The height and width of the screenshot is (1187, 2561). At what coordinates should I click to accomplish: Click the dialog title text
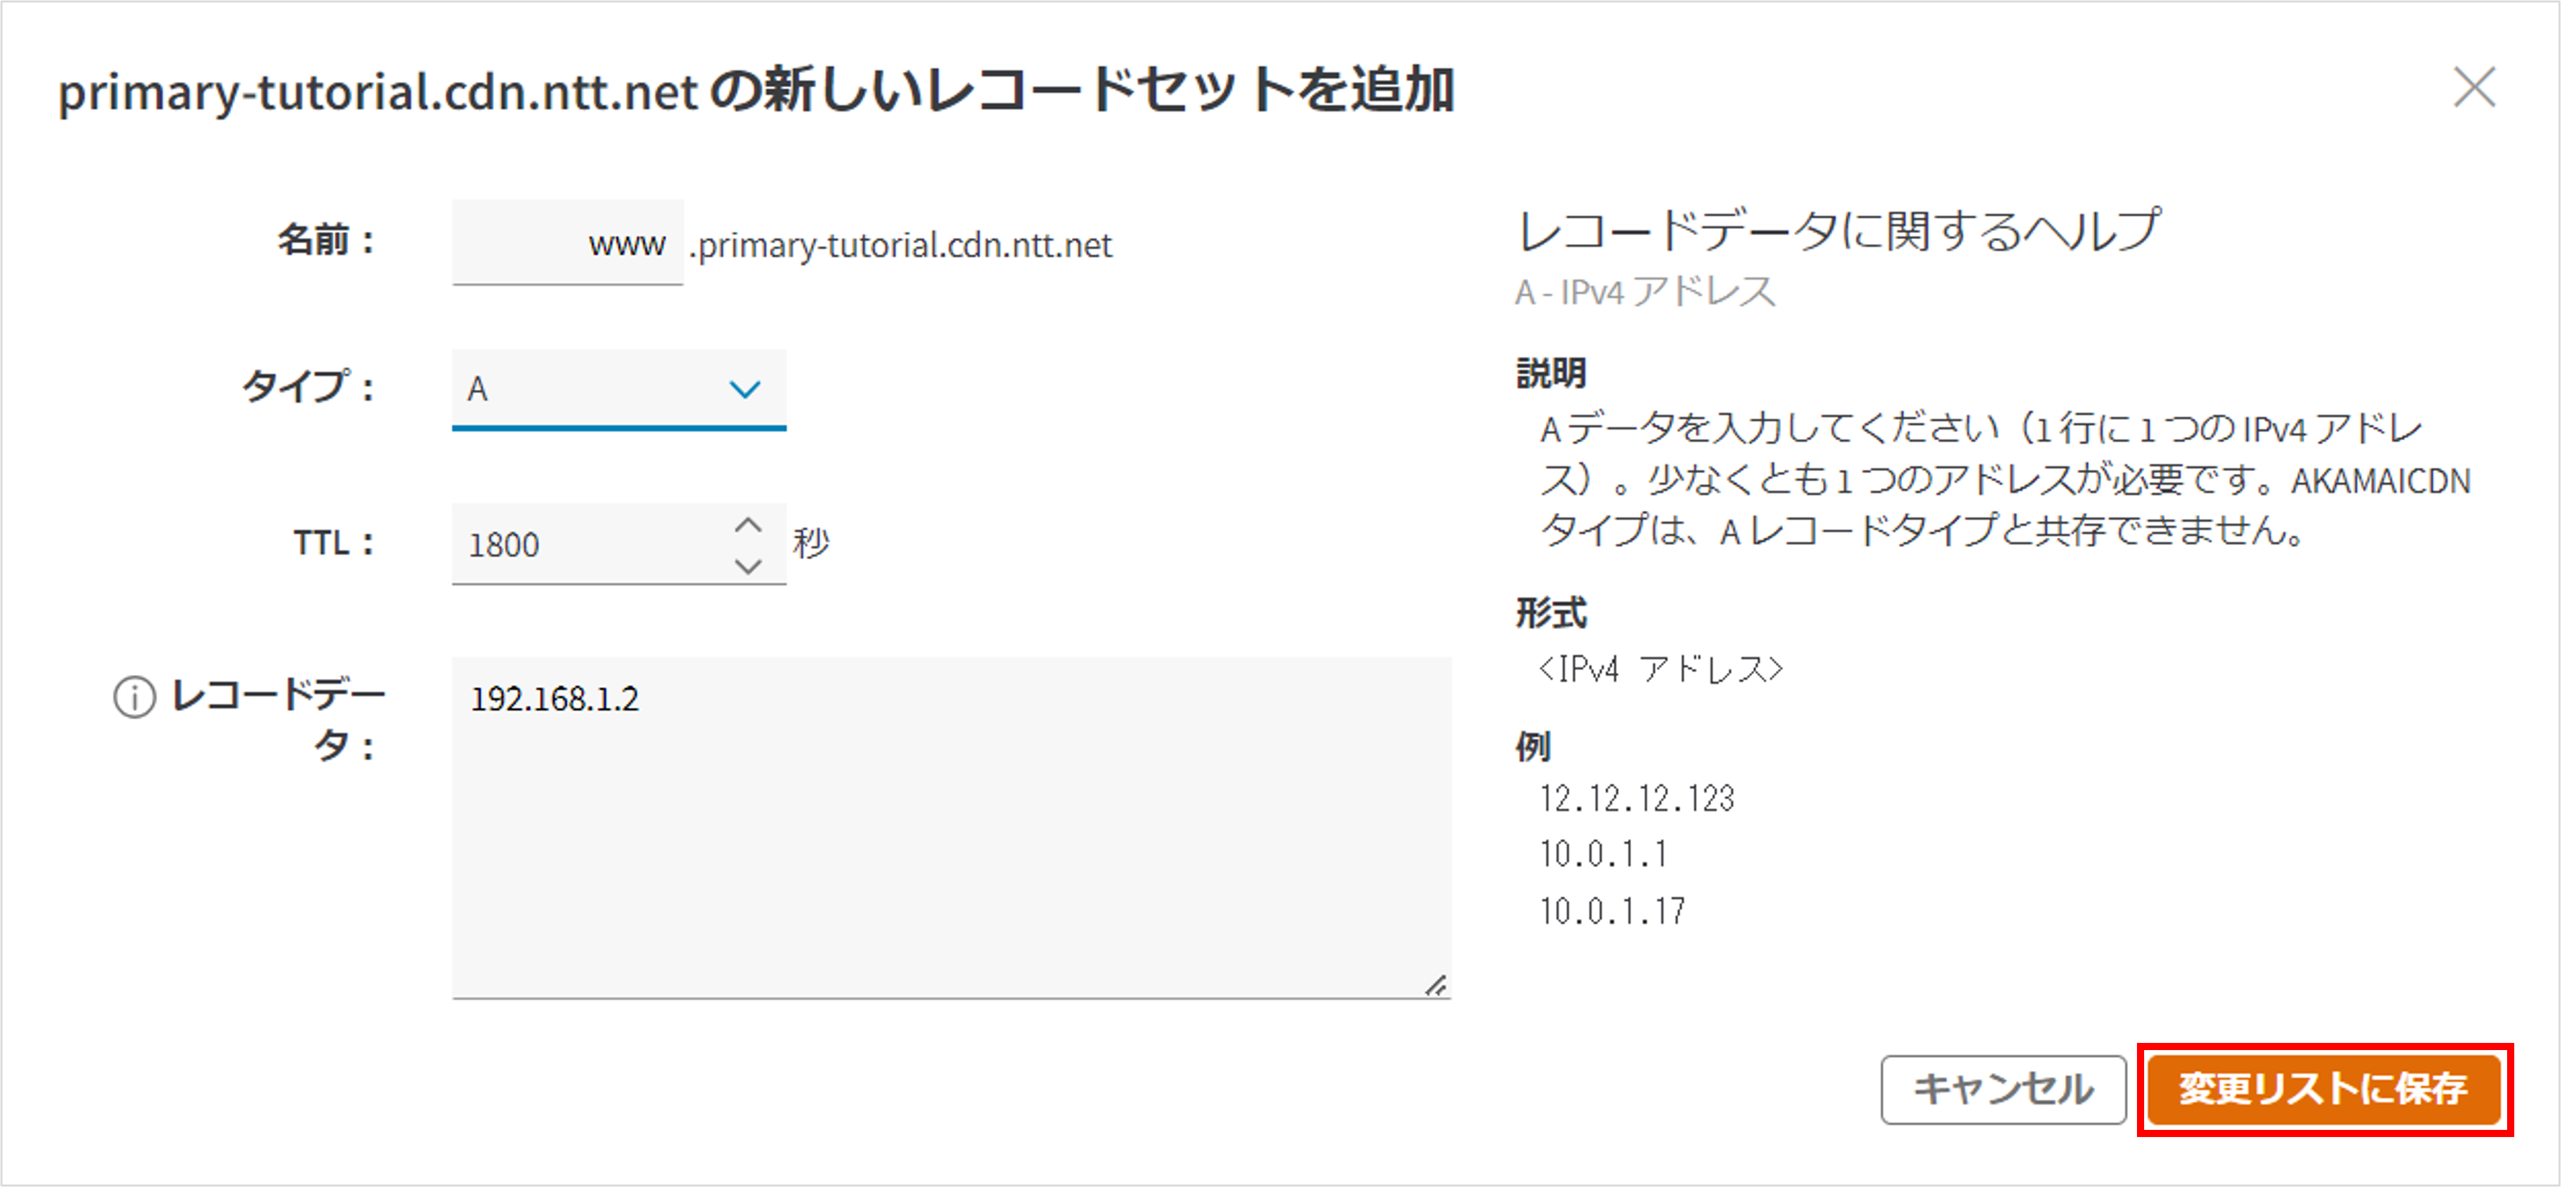click(x=756, y=92)
